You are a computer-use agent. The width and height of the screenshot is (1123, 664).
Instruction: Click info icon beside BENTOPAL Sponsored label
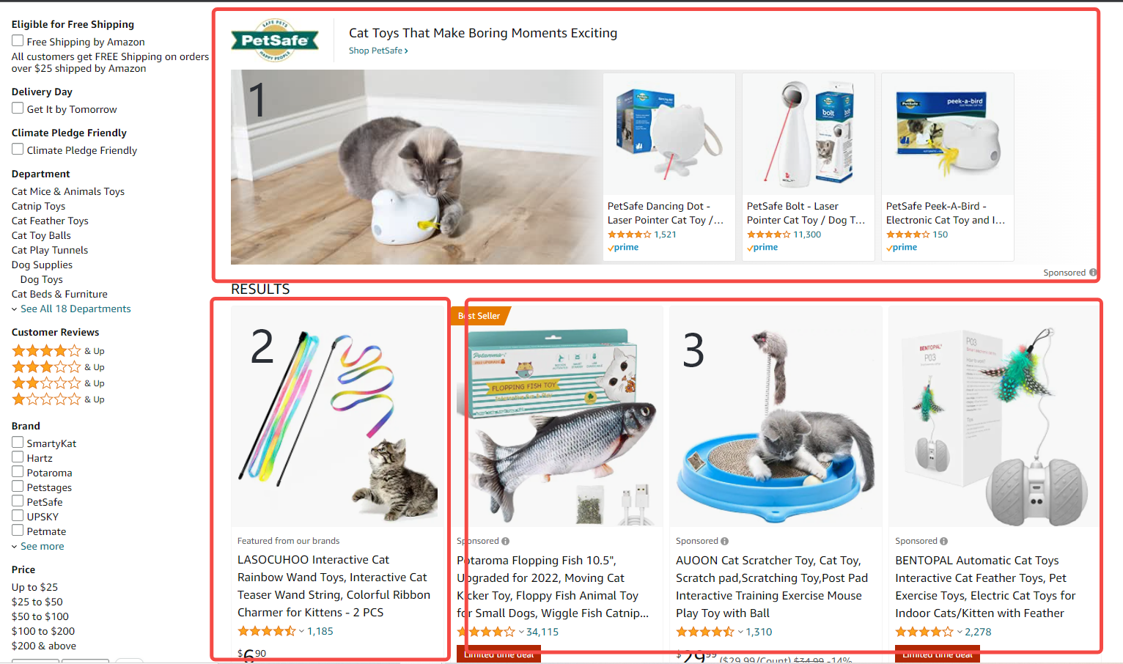(x=944, y=542)
